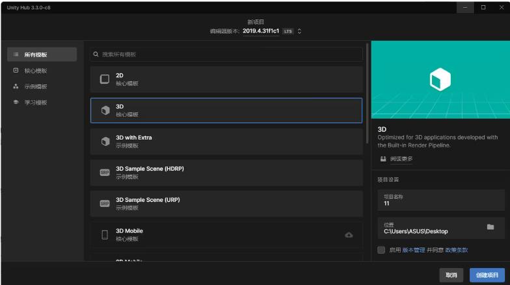Click the read more icon beside 阅读更多

click(x=383, y=158)
